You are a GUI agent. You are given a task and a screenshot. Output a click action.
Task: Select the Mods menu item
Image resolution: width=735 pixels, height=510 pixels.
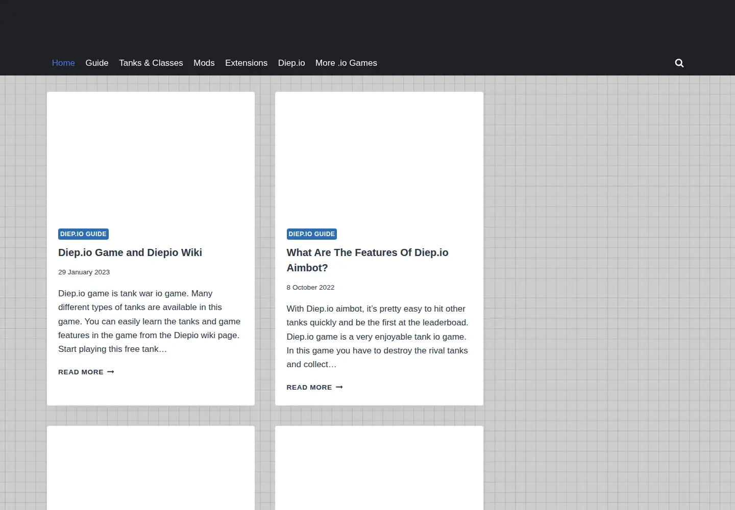[204, 63]
